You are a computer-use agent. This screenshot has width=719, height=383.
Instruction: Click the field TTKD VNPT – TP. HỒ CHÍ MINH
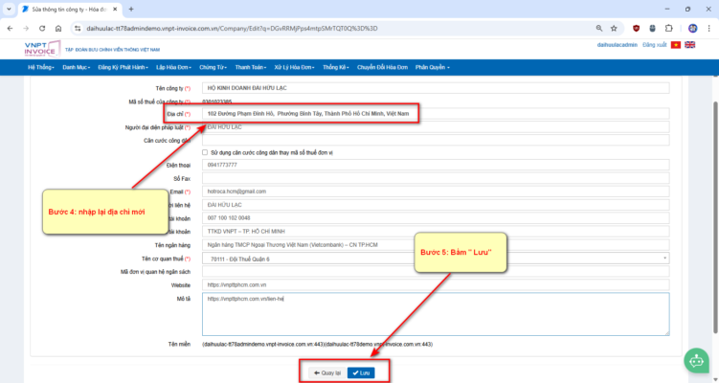pyautogui.click(x=436, y=231)
